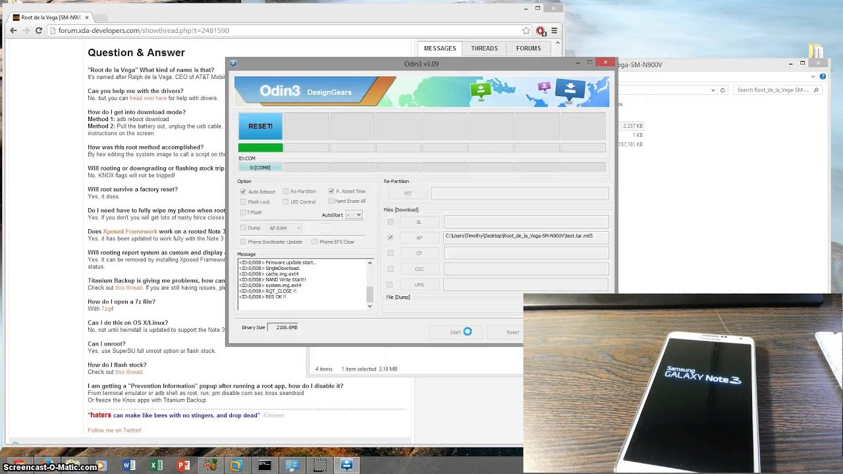Open the AP RAM dump dropdown
843x474 pixels.
pos(285,228)
